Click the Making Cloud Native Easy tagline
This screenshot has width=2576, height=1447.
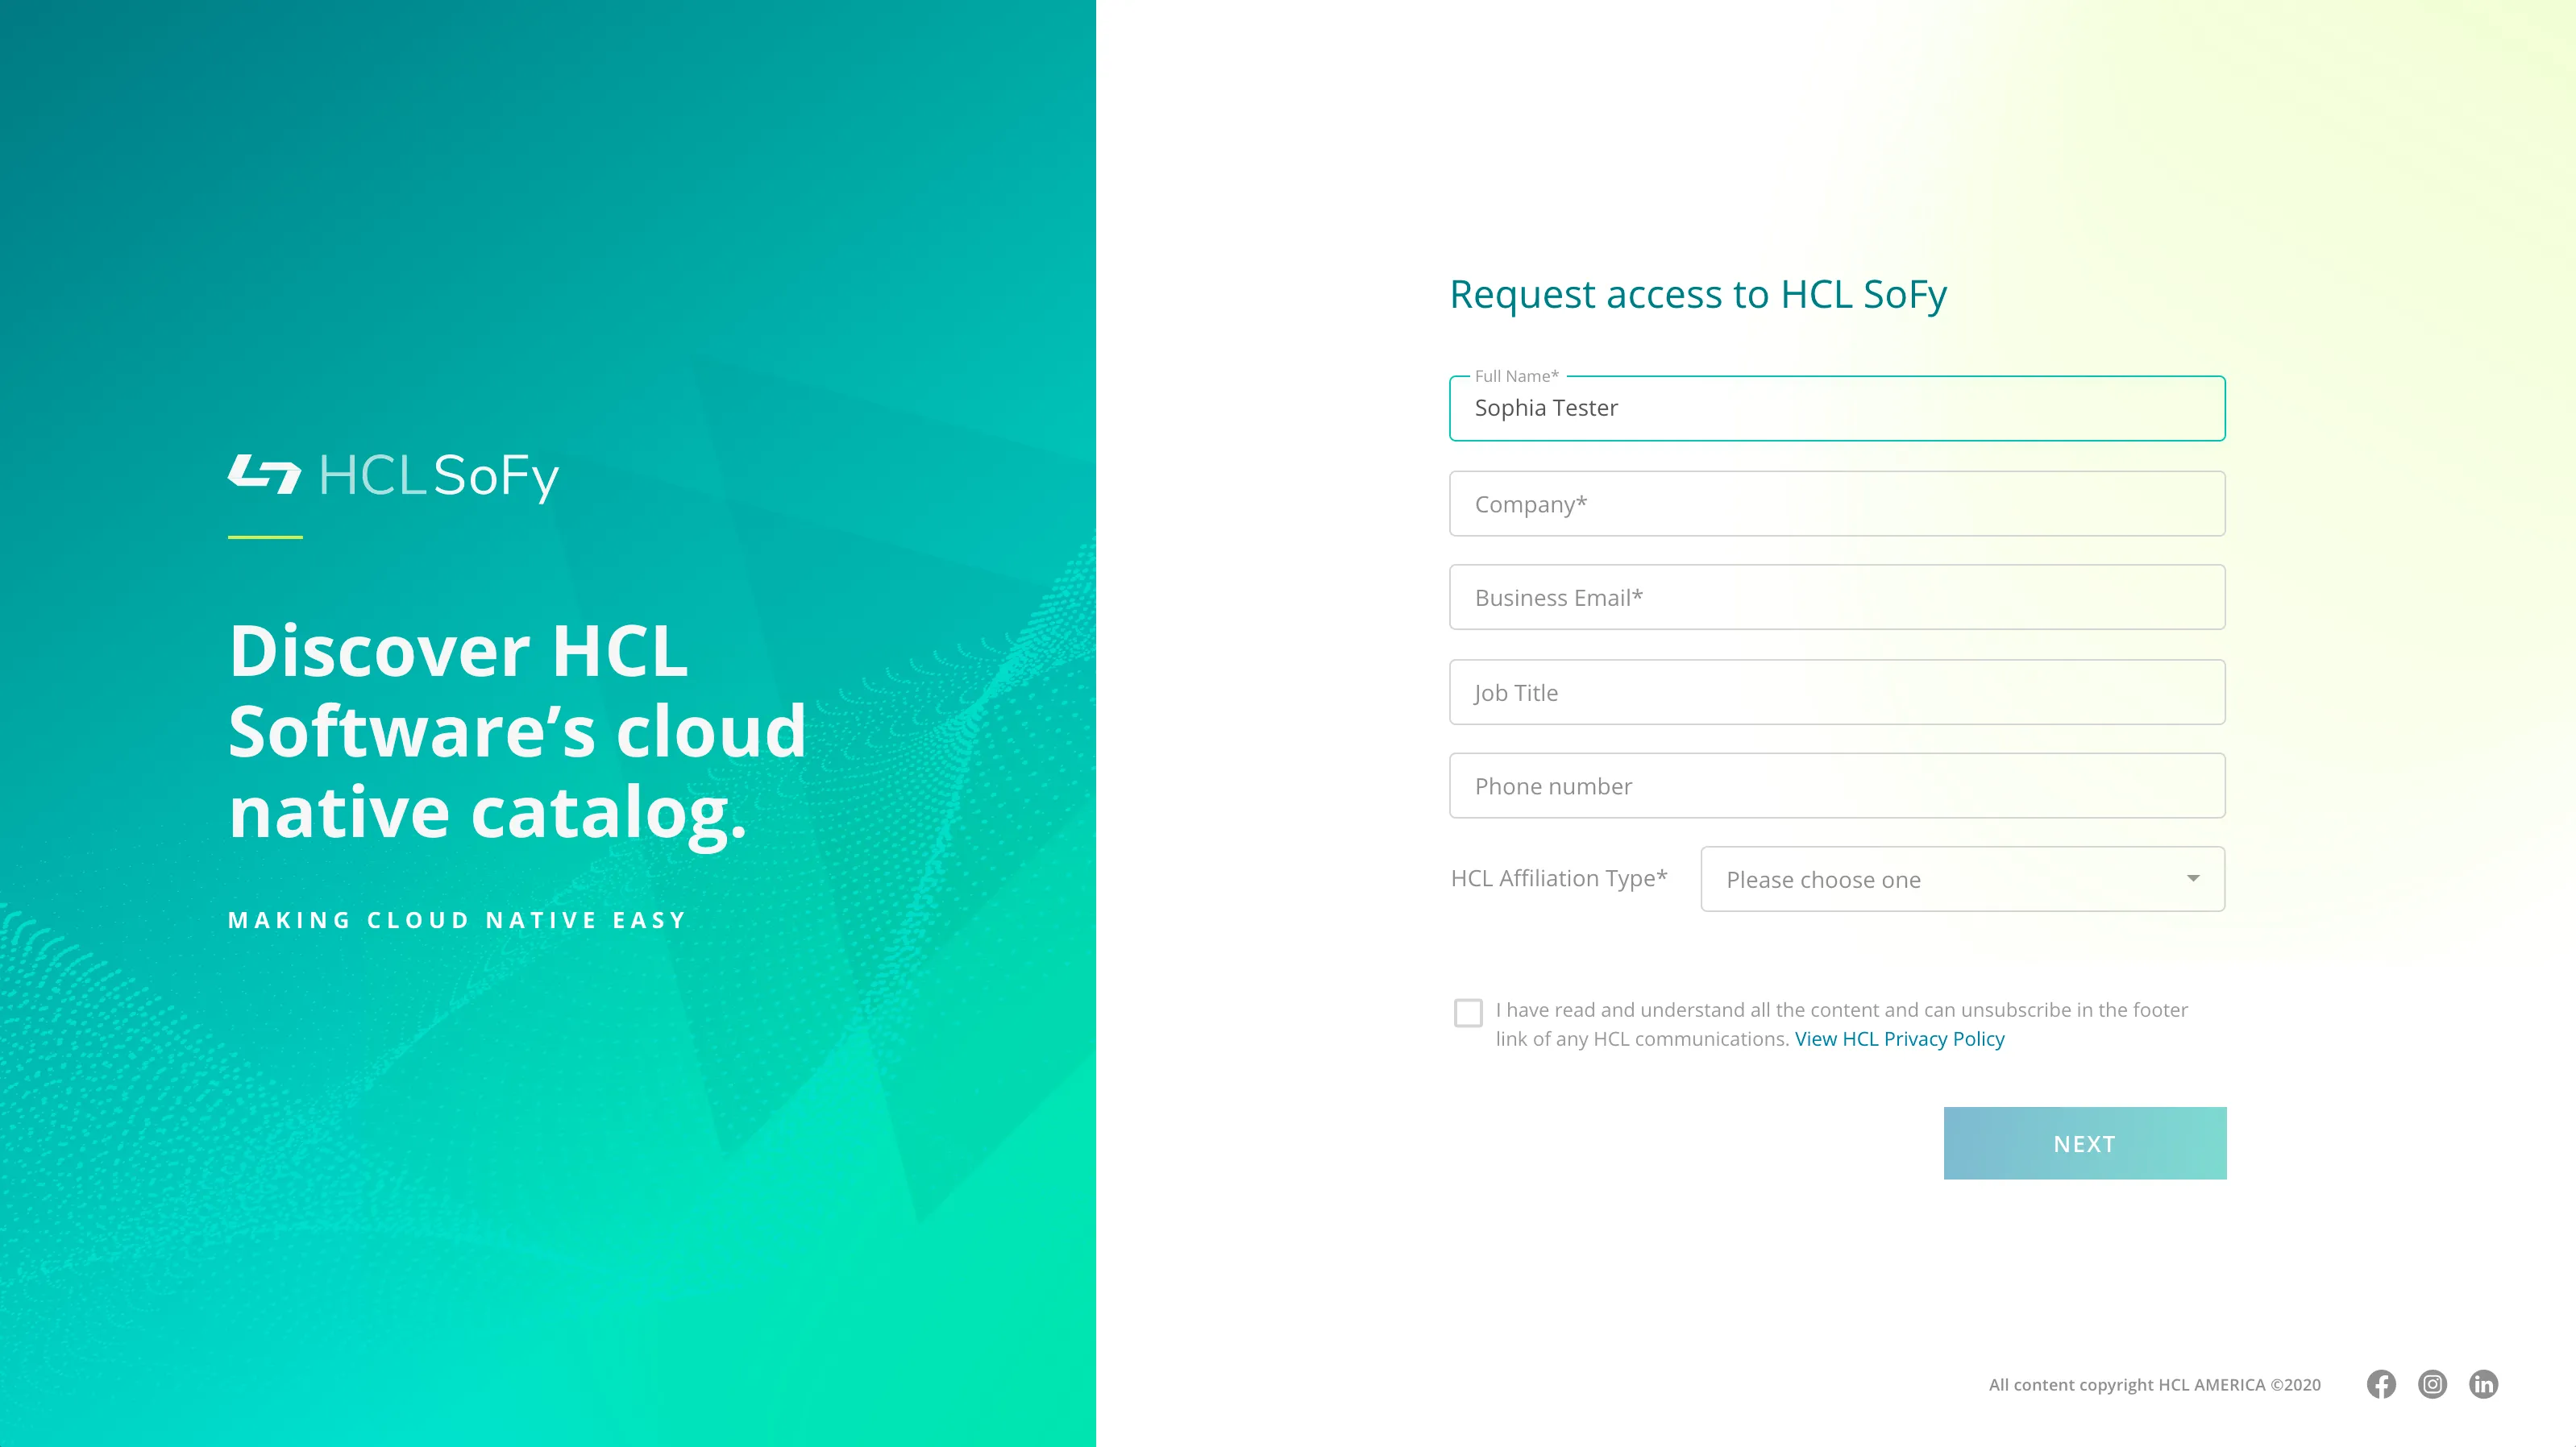[x=456, y=919]
